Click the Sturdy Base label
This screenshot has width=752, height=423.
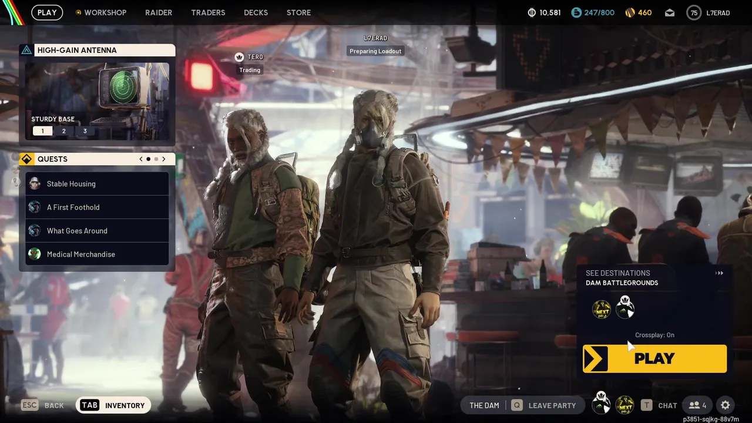coord(53,119)
